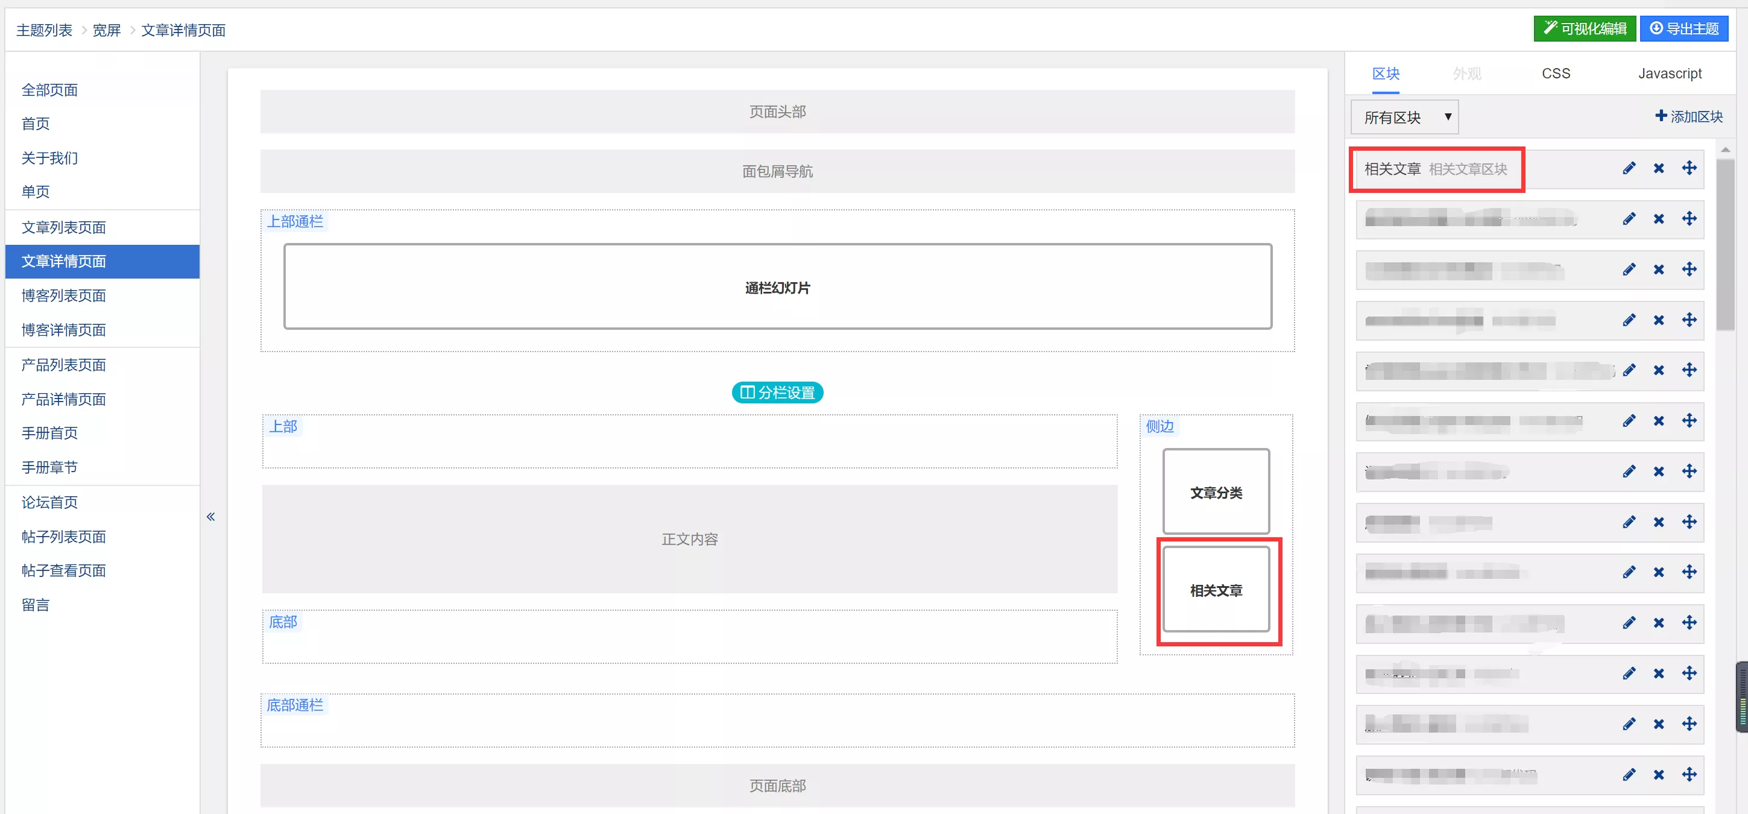Select 产品详情页面 in left page list
The height and width of the screenshot is (814, 1748).
(x=64, y=399)
